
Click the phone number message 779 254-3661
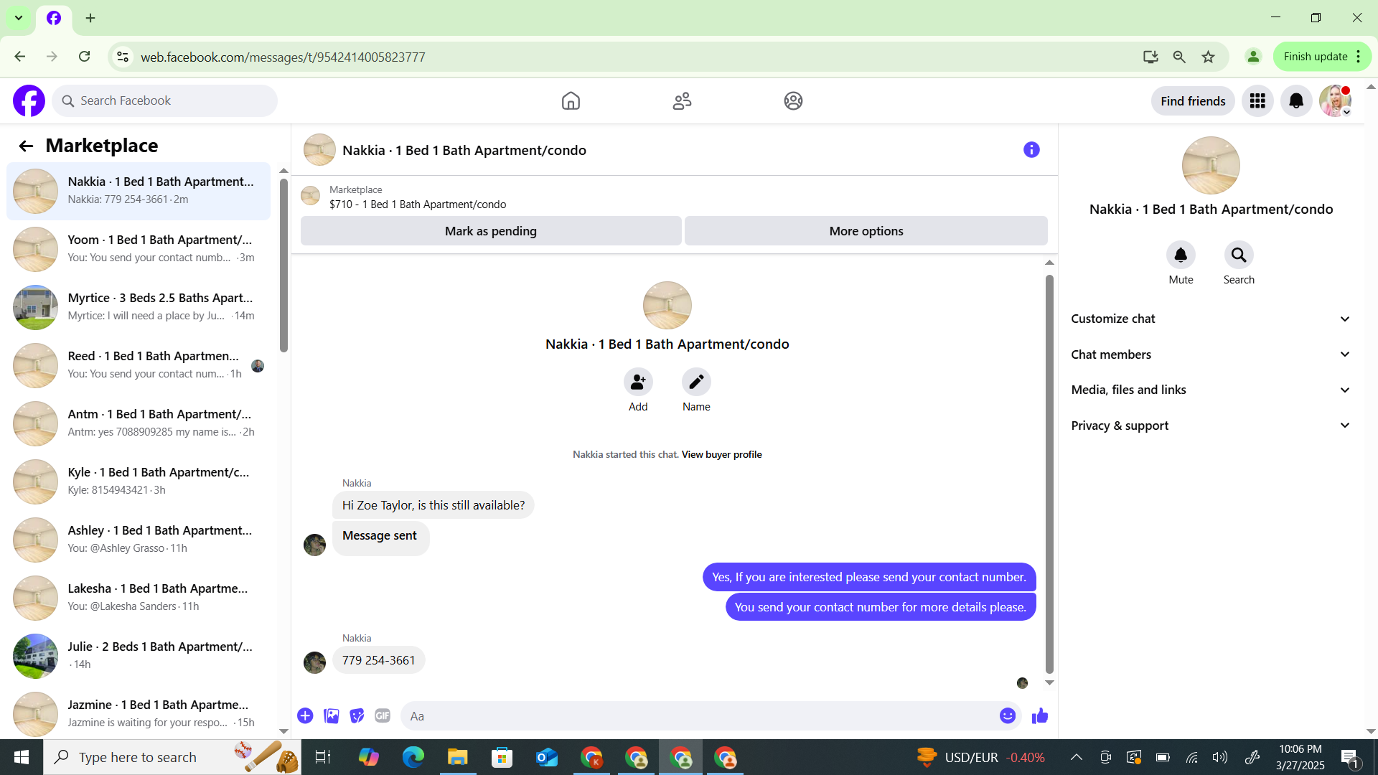378,660
